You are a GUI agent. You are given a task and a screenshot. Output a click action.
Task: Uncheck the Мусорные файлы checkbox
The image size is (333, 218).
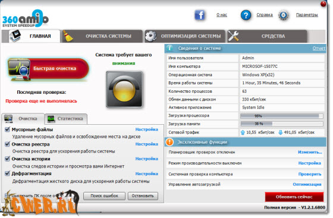(7, 129)
